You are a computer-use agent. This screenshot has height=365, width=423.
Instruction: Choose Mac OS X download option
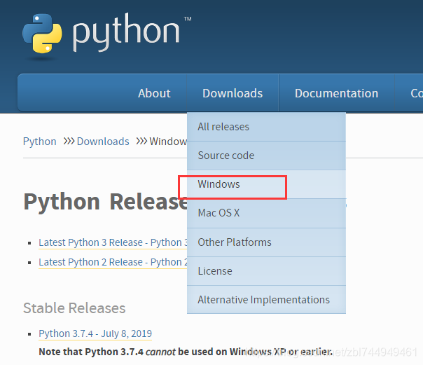(266, 213)
